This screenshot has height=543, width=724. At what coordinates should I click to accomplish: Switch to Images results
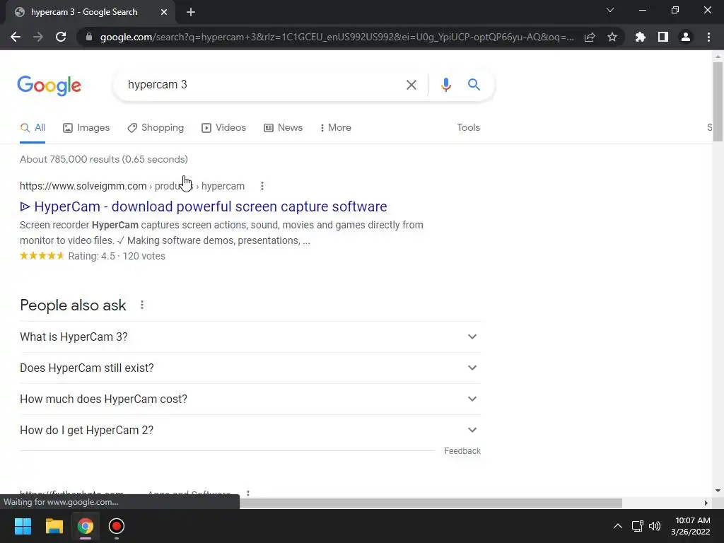(x=86, y=128)
